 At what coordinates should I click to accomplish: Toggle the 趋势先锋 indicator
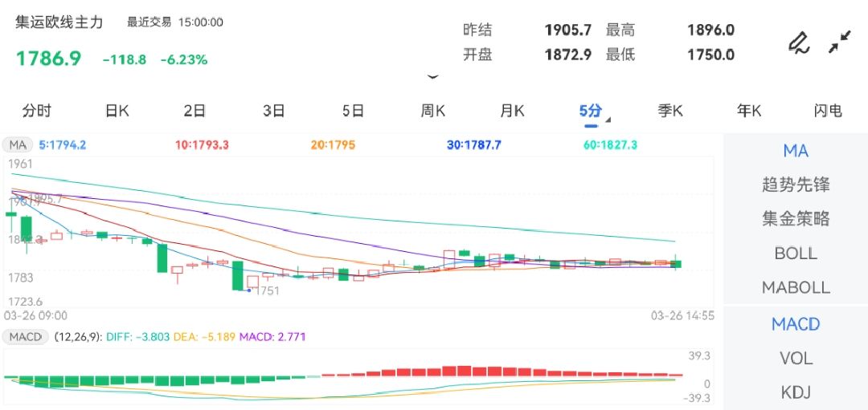(x=795, y=185)
